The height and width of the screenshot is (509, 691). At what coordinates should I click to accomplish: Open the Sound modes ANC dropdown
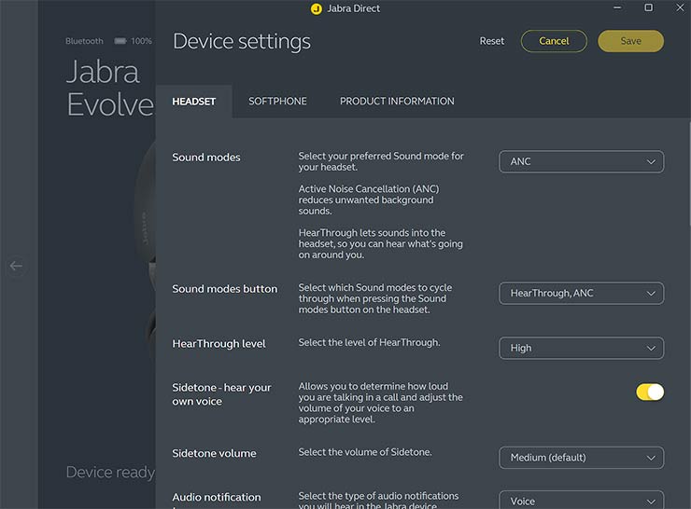(581, 161)
